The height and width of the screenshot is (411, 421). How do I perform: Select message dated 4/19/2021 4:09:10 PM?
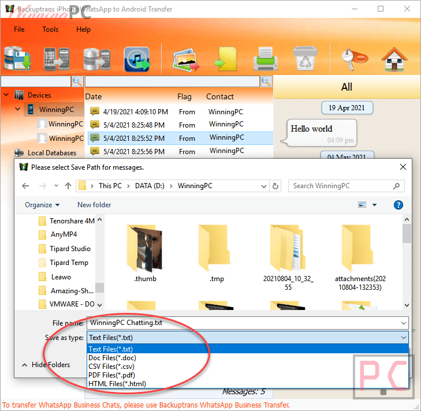(180, 111)
